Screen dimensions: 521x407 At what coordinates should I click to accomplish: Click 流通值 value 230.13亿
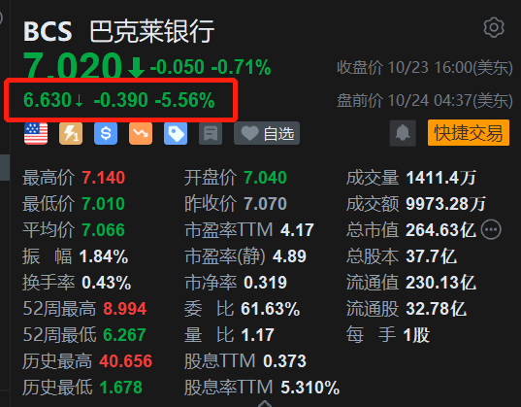(440, 283)
